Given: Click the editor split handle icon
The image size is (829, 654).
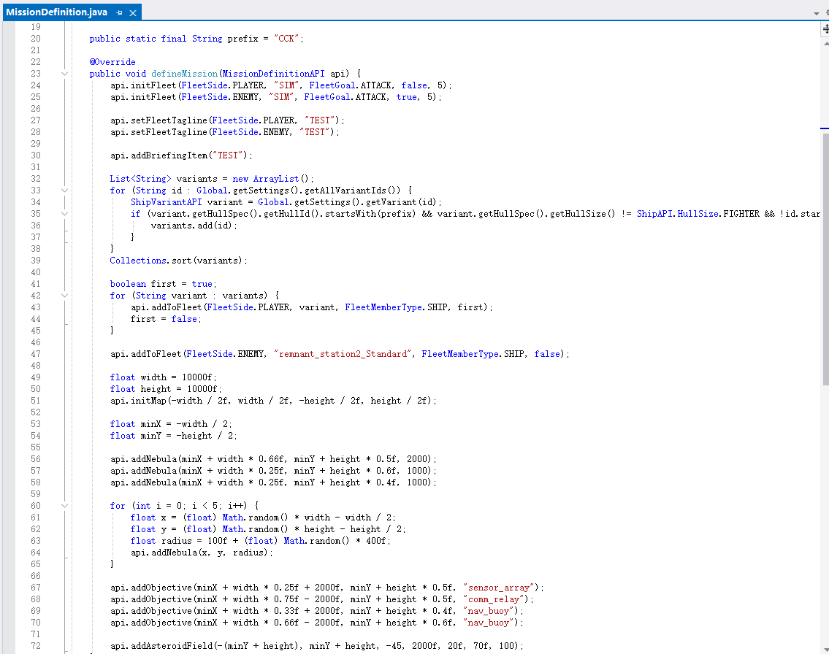Looking at the screenshot, I should [x=825, y=28].
